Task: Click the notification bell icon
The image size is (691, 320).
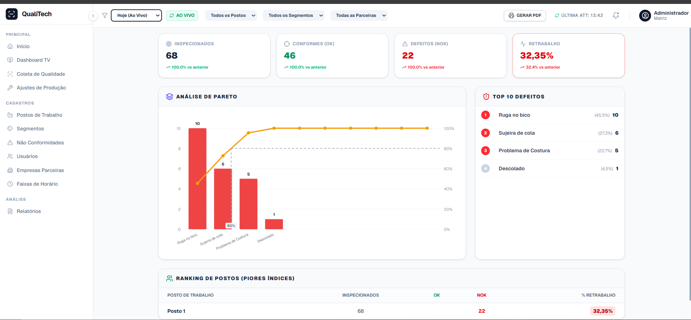Action: (616, 15)
